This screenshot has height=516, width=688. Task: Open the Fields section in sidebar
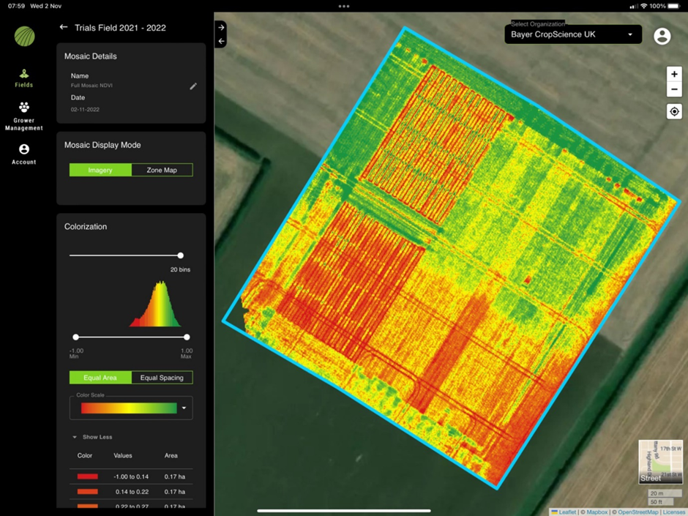tap(23, 78)
